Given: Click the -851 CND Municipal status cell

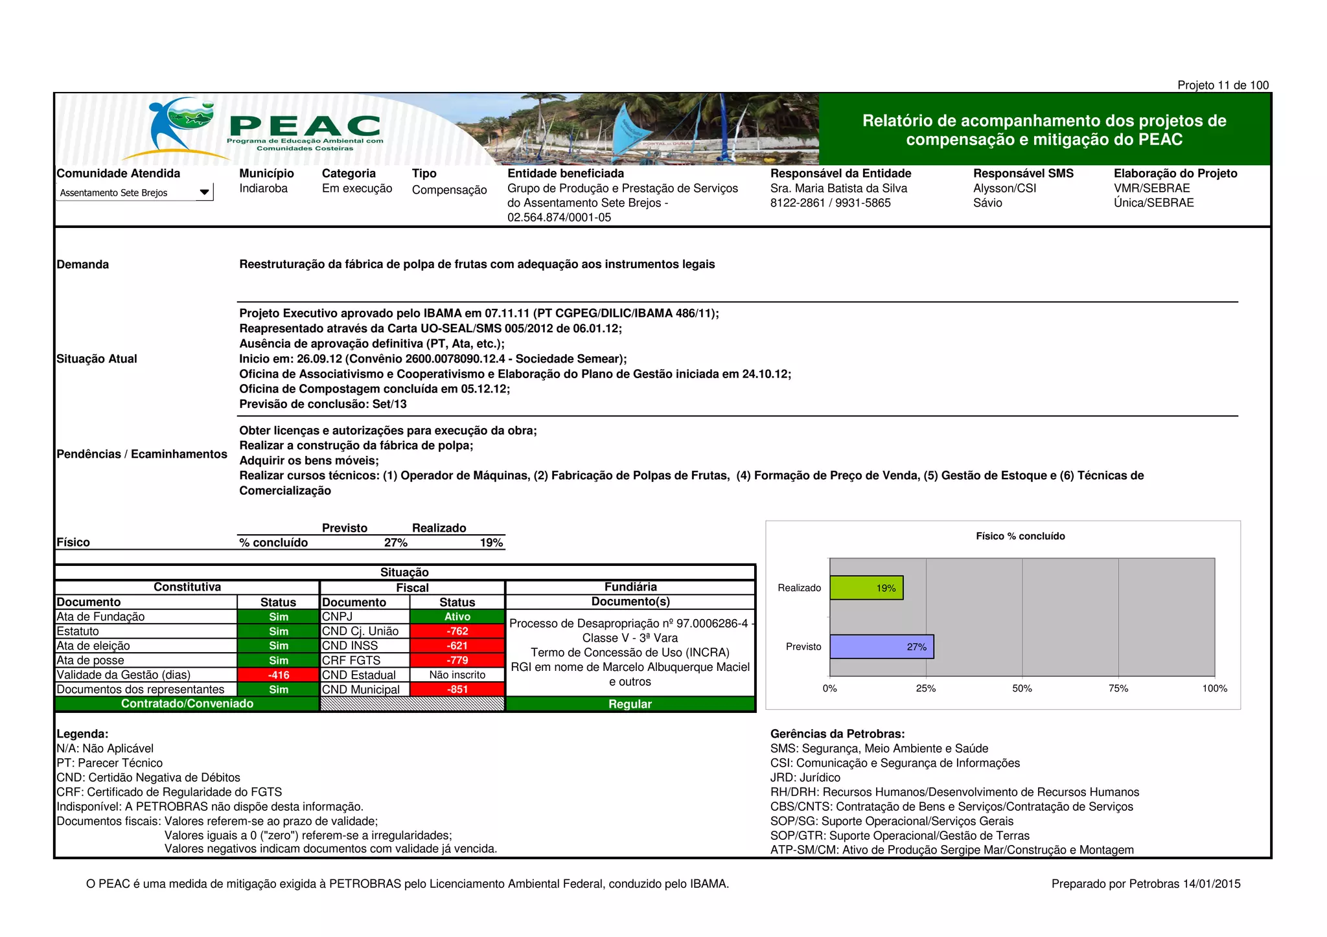Looking at the screenshot, I should 457,690.
